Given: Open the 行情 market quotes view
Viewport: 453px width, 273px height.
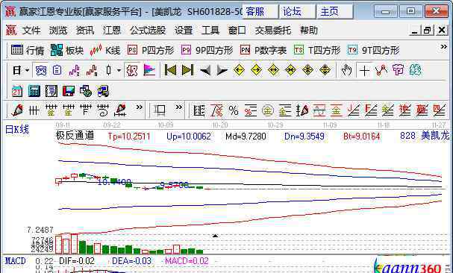Looking at the screenshot, I should point(28,50).
